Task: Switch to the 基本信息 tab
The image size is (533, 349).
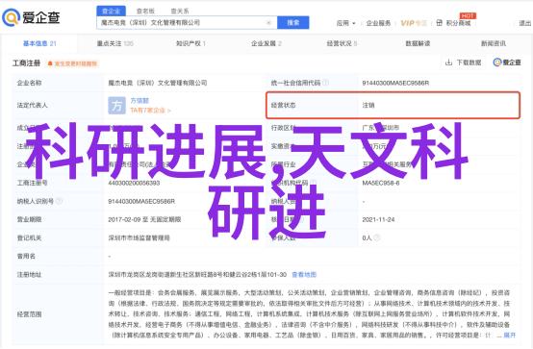Action: tap(39, 43)
